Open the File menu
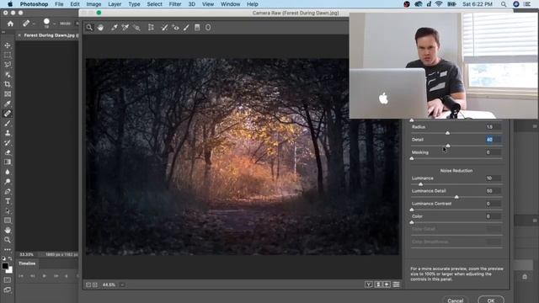Viewport: 539px width, 303px height. [59, 4]
